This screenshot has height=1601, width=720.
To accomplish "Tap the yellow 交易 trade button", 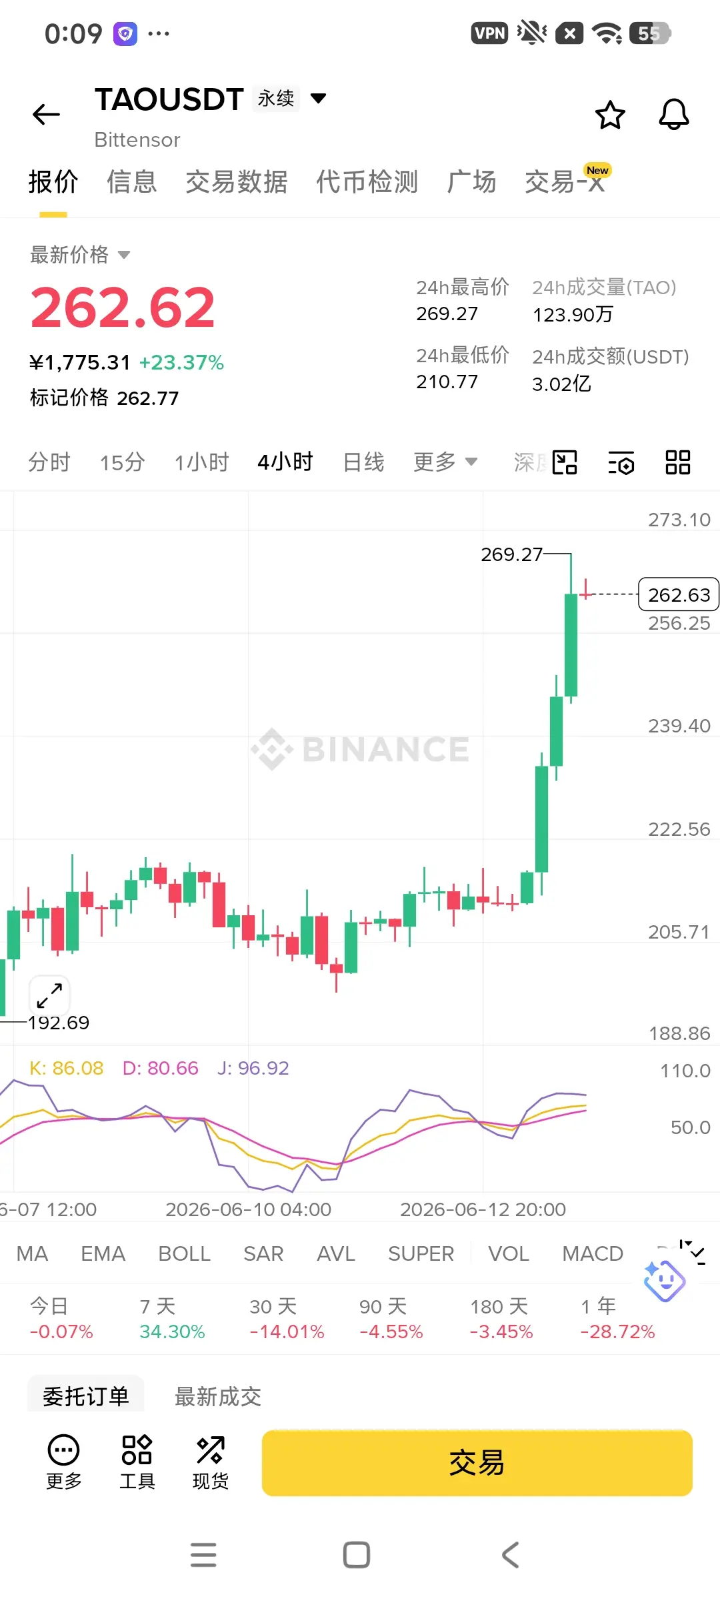I will [x=477, y=1463].
